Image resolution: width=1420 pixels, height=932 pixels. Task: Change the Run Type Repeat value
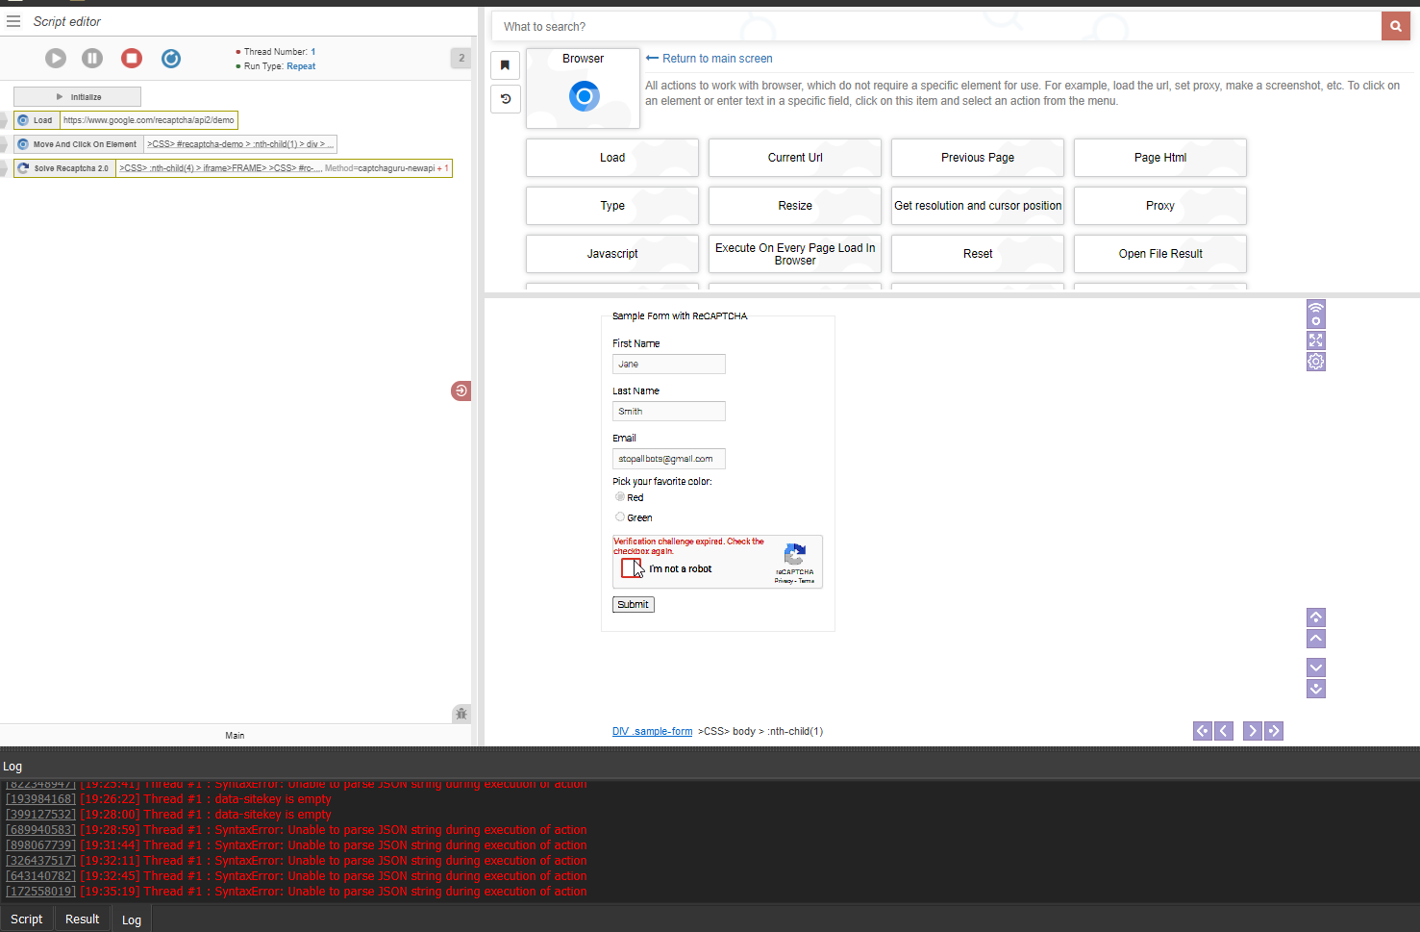click(301, 66)
